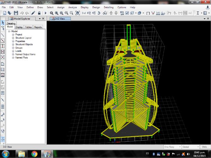Viewport: 211px width, 158px height.
Task: Click the Restore Full View magnifier
Action: coord(57,13)
